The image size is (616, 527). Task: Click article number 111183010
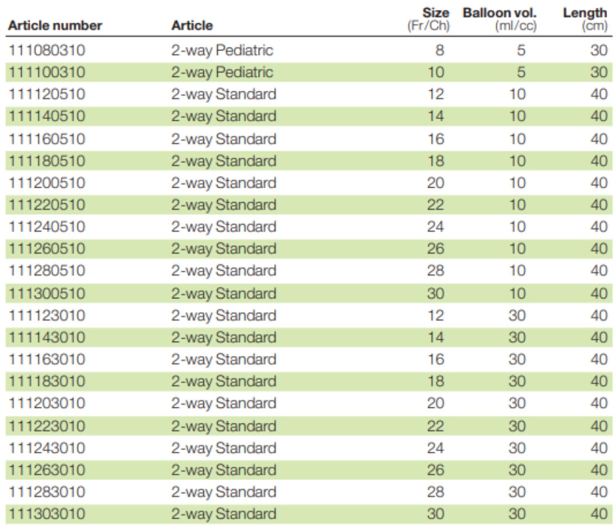(47, 381)
